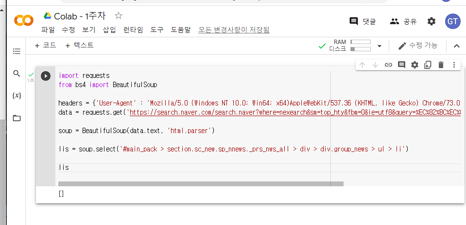Viewport: 466px width, 225px height.
Task: Open the find and replace search sidebar
Action: (17, 74)
